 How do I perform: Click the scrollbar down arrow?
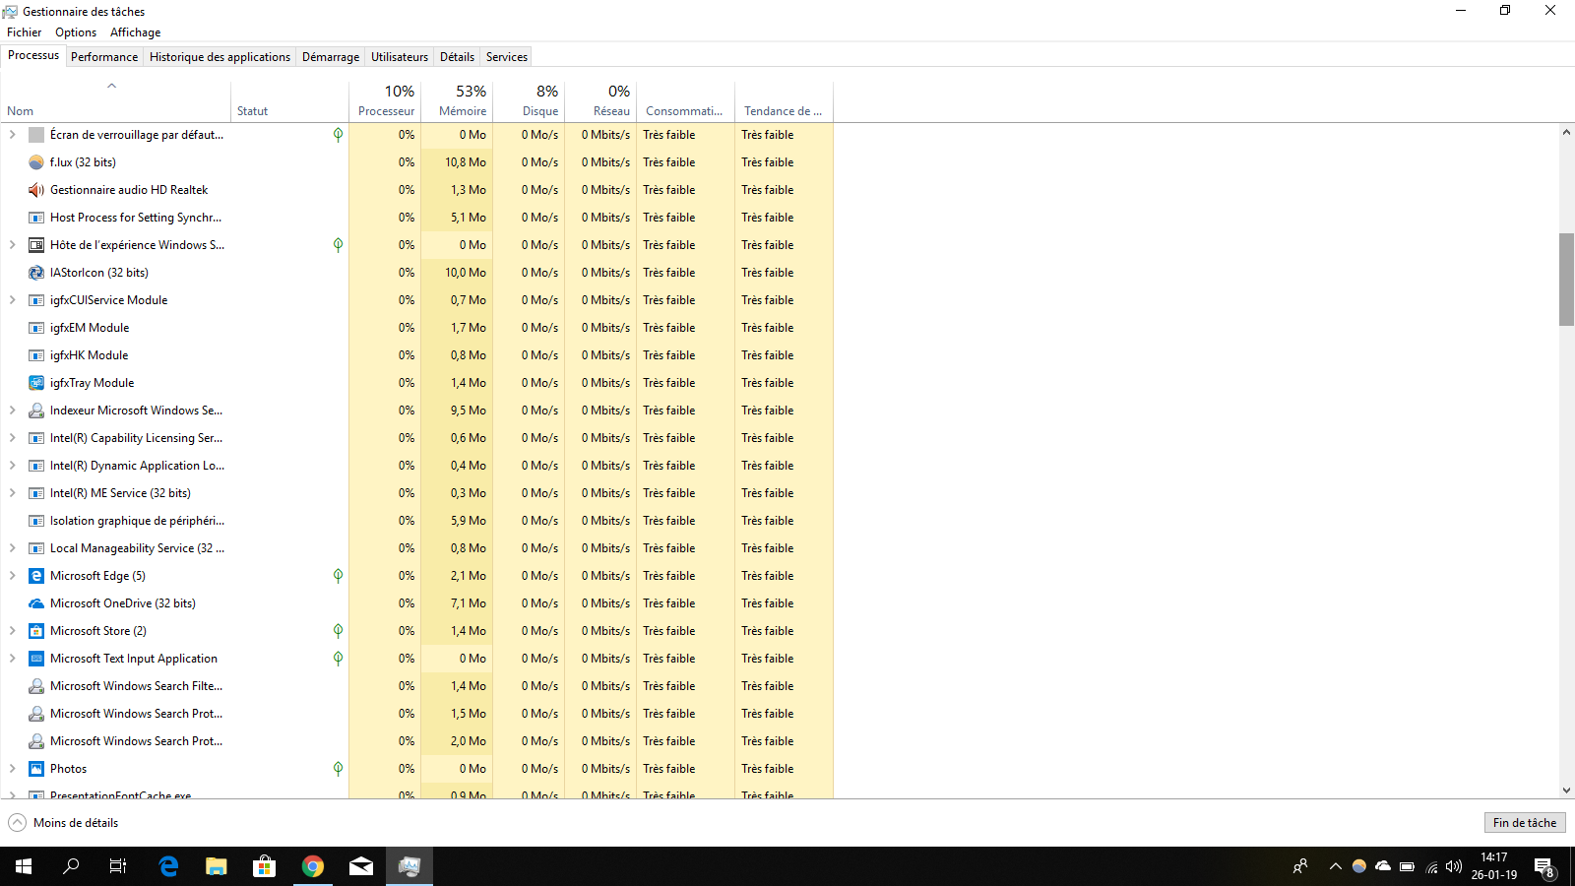[x=1566, y=791]
